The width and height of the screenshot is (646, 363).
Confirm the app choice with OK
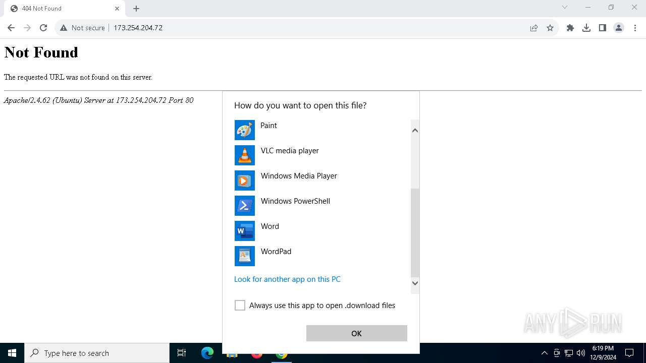356,333
